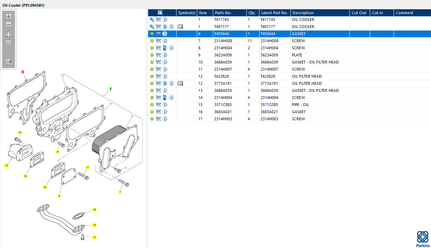Click the Description column header
The height and width of the screenshot is (248, 431).
point(303,13)
